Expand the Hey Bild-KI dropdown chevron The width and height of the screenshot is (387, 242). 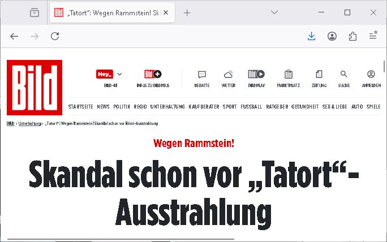tap(119, 74)
